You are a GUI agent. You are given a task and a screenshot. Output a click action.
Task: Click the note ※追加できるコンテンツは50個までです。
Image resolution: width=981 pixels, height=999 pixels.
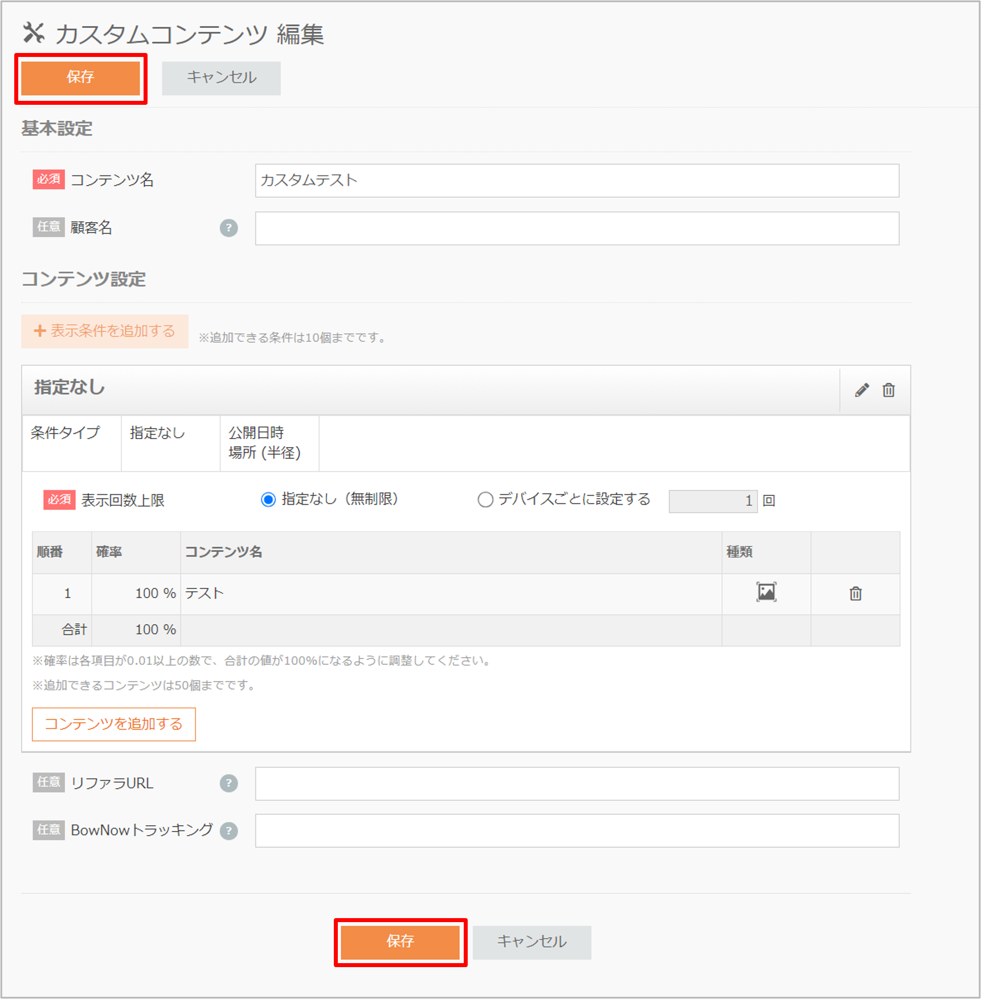[x=144, y=685]
